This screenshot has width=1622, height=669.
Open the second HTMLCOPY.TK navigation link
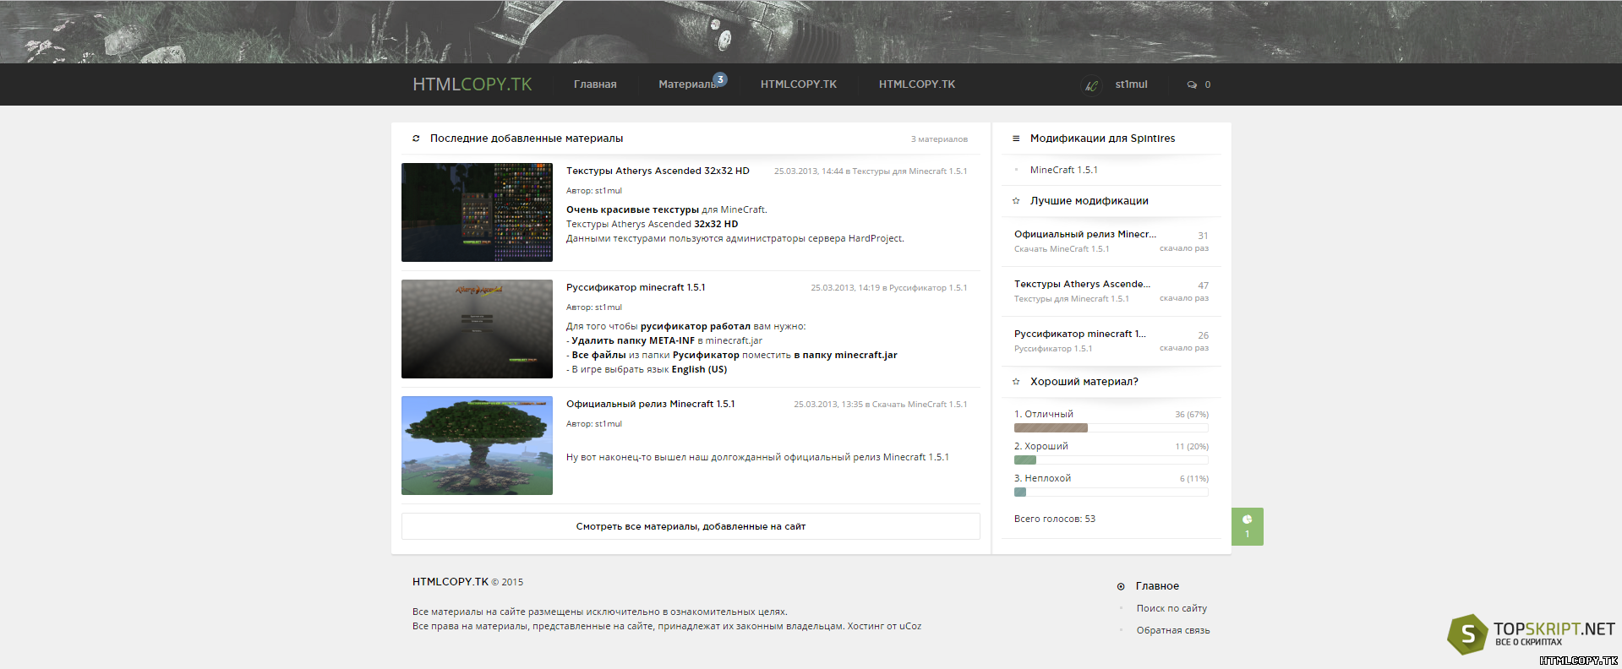[x=916, y=84]
